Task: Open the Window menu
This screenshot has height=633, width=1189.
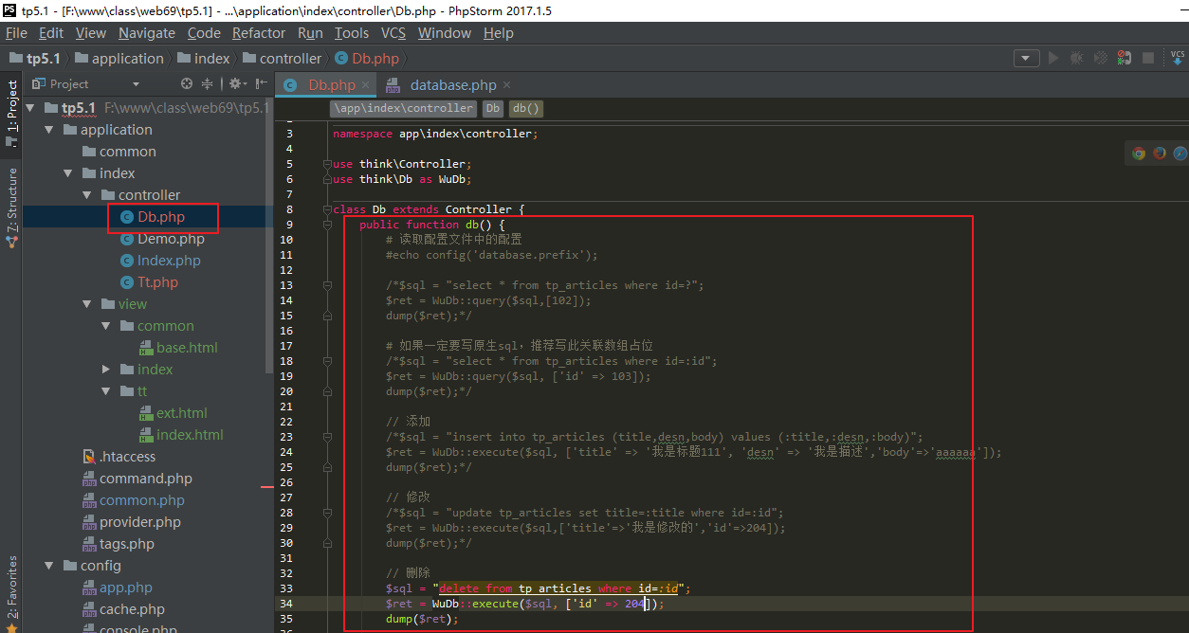Action: [445, 33]
